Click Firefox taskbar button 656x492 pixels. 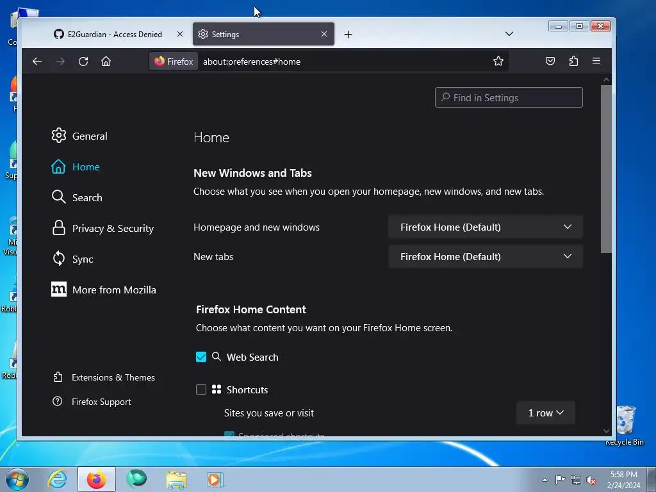click(97, 479)
